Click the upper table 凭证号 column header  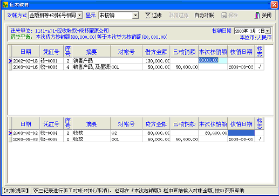coord(51,52)
